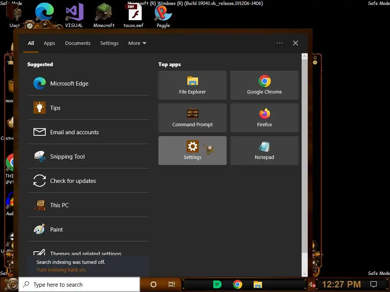This screenshot has height=292, width=390.
Task: Switch to the Apps search tab
Action: [49, 43]
